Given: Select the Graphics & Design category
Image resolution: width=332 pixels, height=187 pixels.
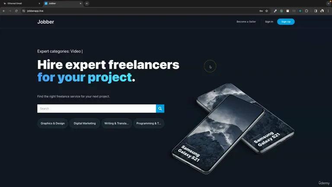Looking at the screenshot, I should [x=53, y=123].
